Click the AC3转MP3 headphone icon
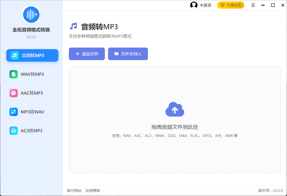 [14, 131]
